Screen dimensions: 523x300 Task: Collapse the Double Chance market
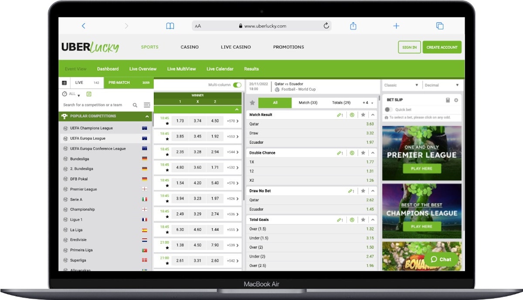tap(373, 153)
